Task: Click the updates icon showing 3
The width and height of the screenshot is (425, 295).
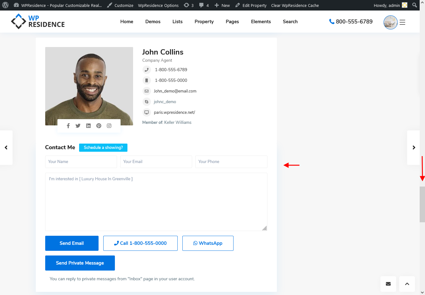Action: (x=189, y=5)
